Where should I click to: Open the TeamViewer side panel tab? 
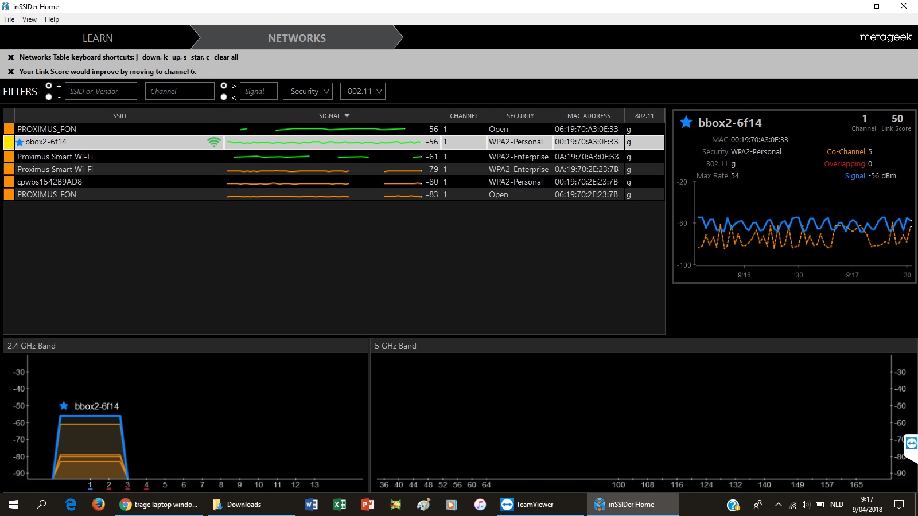point(911,443)
